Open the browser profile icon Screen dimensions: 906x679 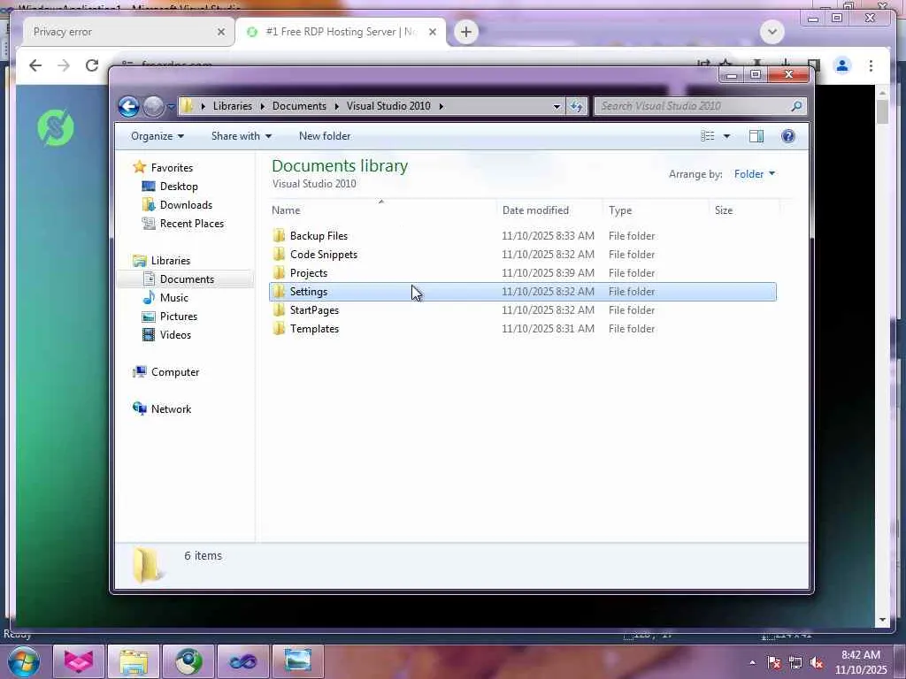[842, 65]
